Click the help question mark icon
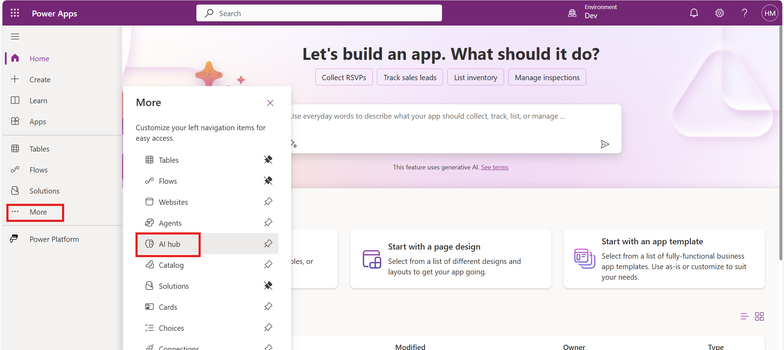The height and width of the screenshot is (350, 784). (744, 13)
